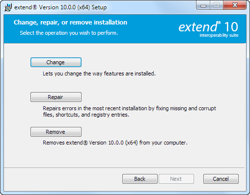
Task: Click the 'Repairs errors in the most recent' description
Action: (x=129, y=112)
